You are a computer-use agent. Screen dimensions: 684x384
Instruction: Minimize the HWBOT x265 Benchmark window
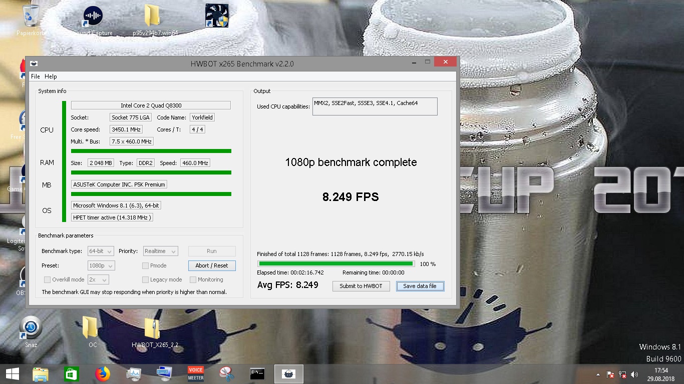pos(414,62)
